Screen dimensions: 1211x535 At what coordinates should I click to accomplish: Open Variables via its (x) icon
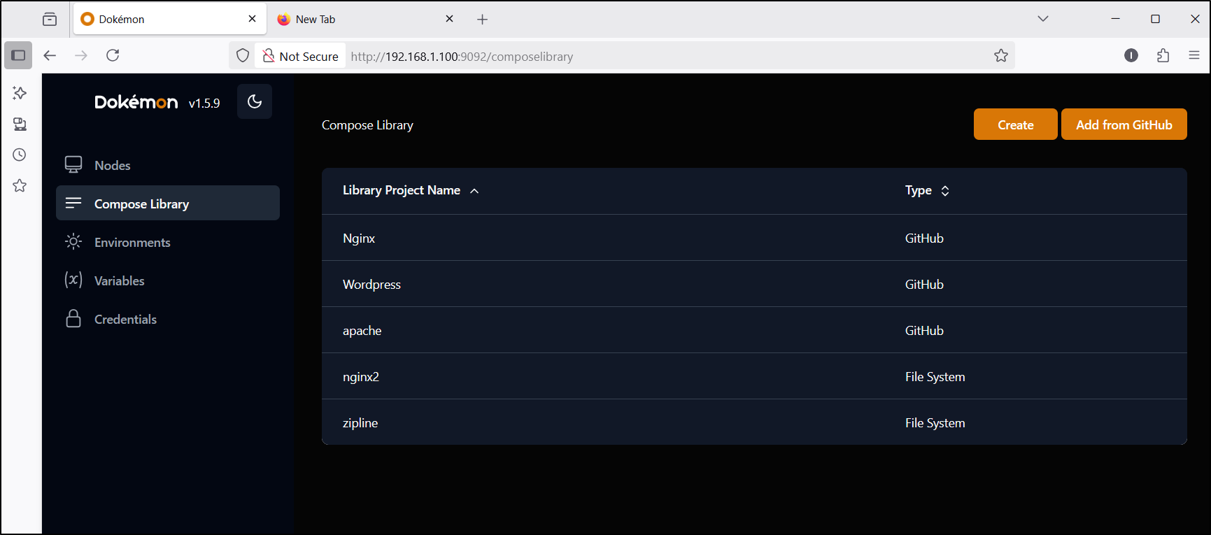(x=73, y=280)
